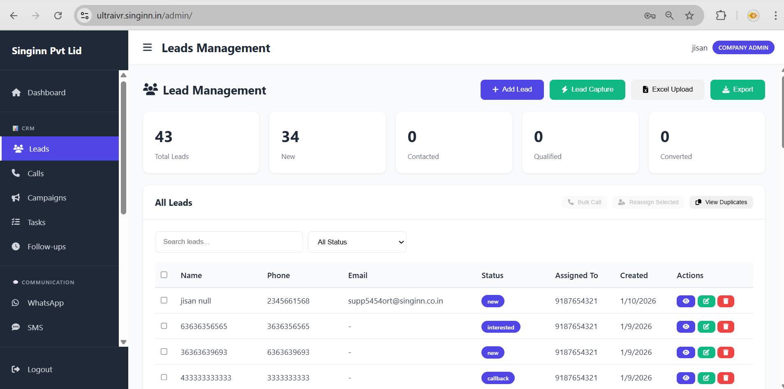Viewport: 784px width, 389px height.
Task: Bookmark this page with the star icon
Action: [689, 16]
